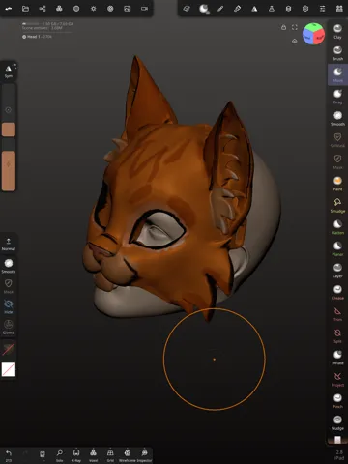This screenshot has height=464, width=348.
Task: Toggle the Gizmo shortcut
Action: [9, 327]
